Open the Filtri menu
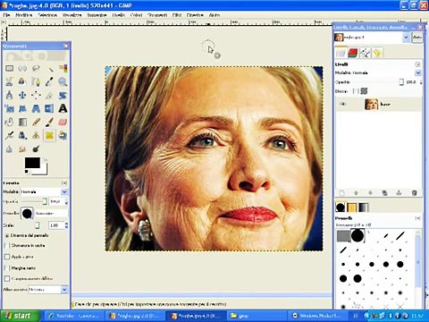 (177, 15)
